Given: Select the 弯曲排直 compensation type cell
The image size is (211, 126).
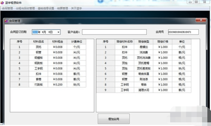Looking at the screenshot, I should pyautogui.click(x=144, y=74).
